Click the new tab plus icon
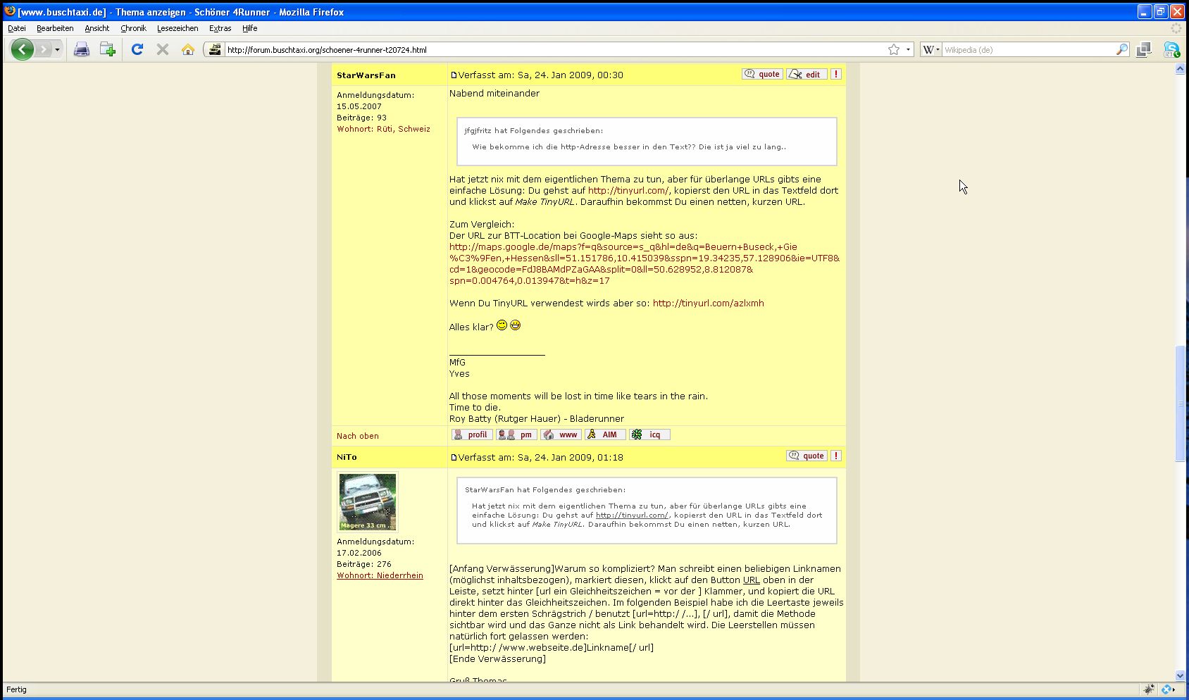The height and width of the screenshot is (700, 1189). tap(108, 49)
